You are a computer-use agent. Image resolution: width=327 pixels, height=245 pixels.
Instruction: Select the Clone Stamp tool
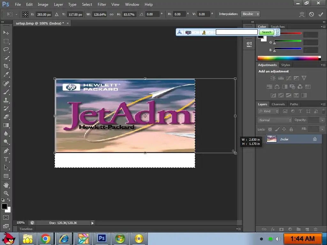6,100
